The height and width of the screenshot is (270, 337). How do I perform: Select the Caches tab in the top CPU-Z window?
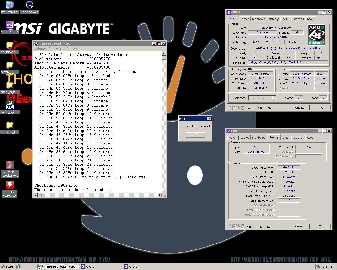click(x=244, y=19)
